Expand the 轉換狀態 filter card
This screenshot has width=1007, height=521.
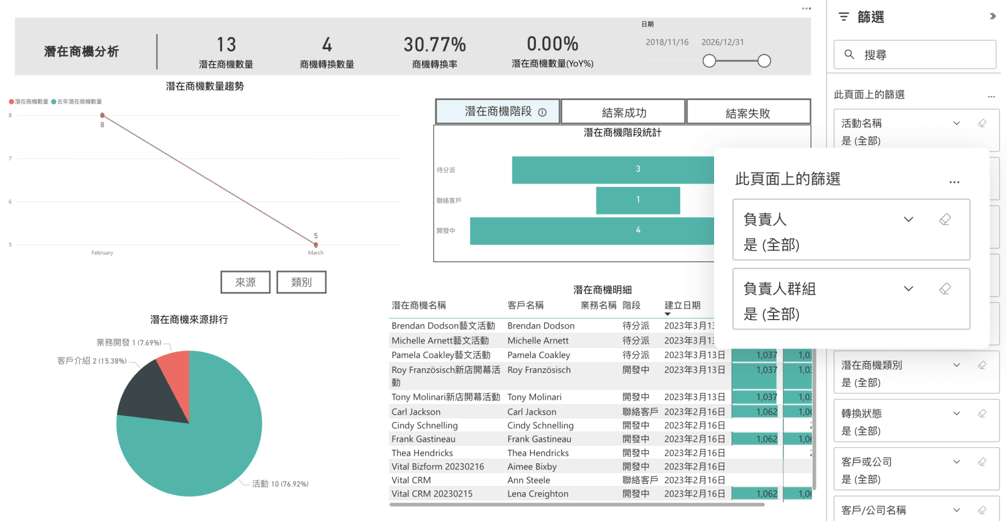[957, 414]
